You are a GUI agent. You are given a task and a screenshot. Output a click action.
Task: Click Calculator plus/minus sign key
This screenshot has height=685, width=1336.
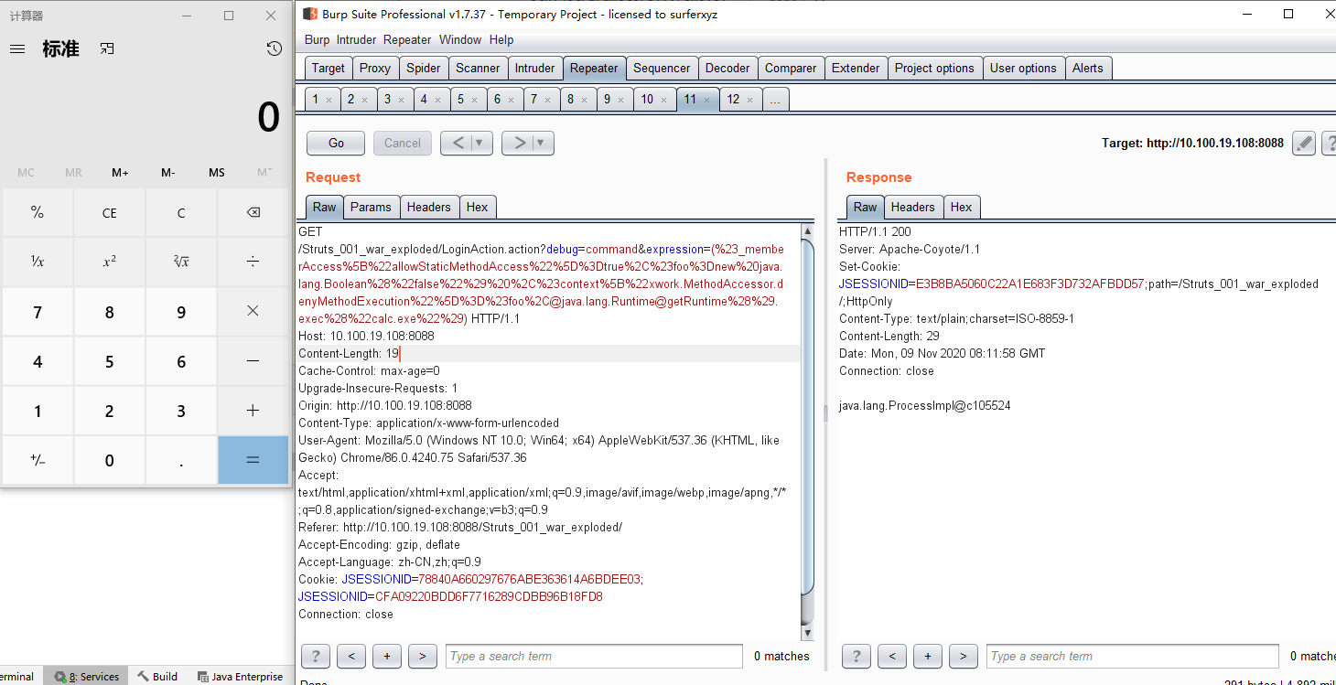tap(38, 460)
